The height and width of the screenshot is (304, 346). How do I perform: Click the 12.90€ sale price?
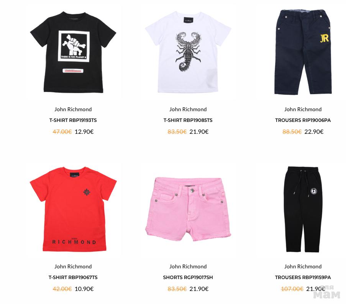[x=84, y=132]
